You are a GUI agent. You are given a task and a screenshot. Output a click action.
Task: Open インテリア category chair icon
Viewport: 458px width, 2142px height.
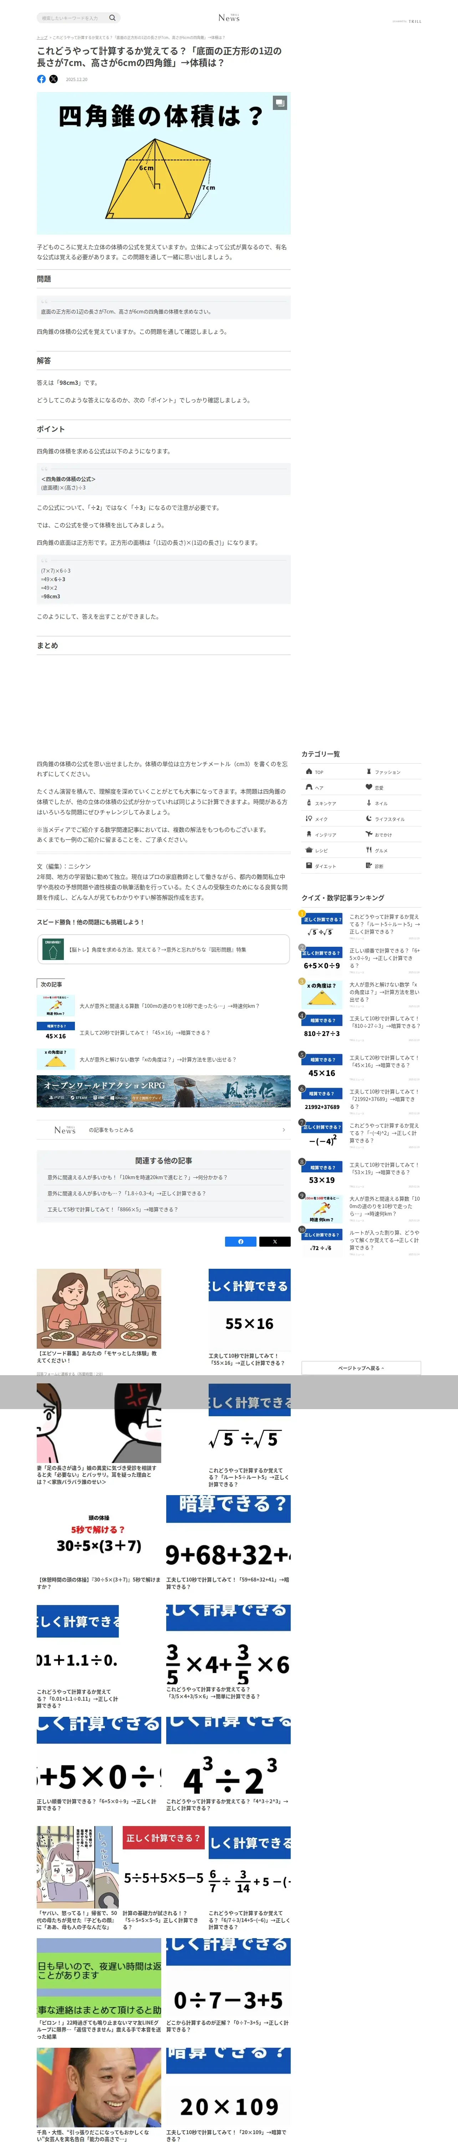click(309, 834)
